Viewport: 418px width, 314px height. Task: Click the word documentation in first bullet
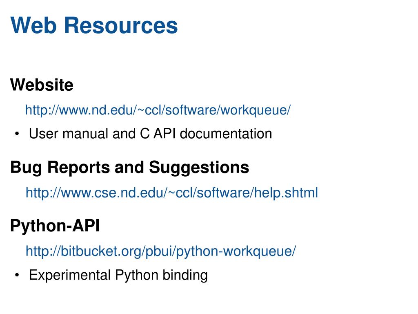click(226, 134)
